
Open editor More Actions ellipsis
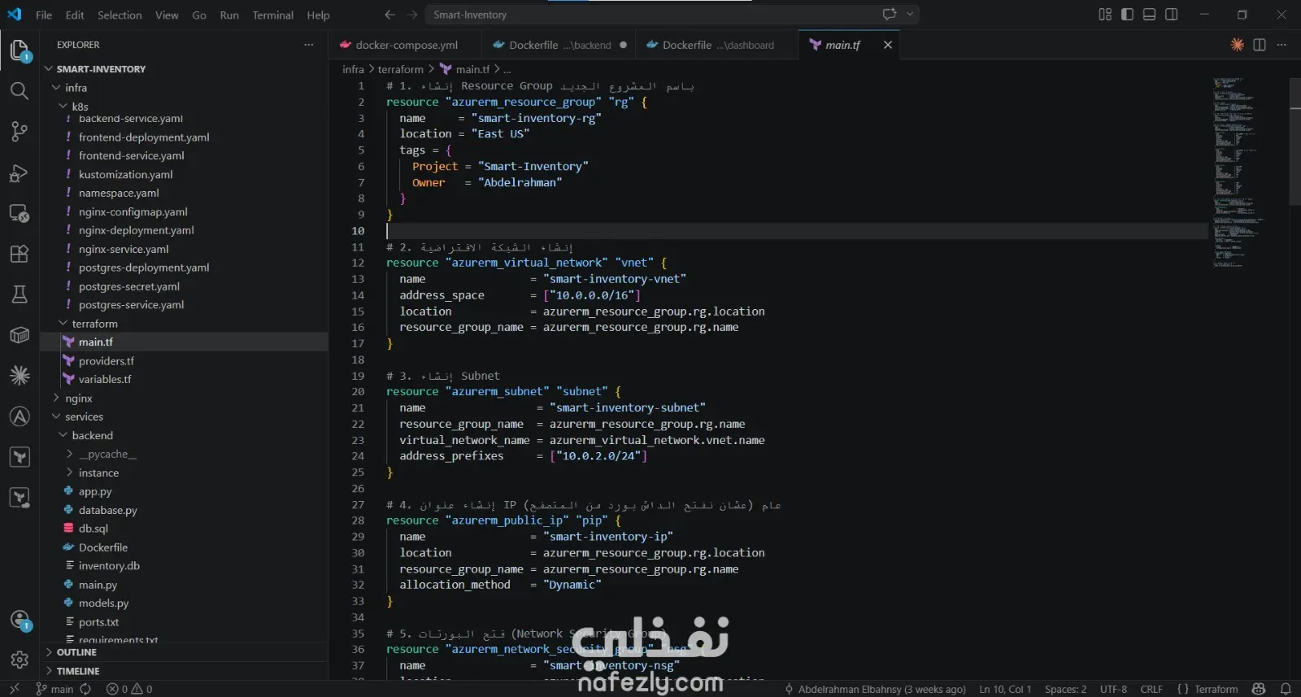click(x=1281, y=45)
